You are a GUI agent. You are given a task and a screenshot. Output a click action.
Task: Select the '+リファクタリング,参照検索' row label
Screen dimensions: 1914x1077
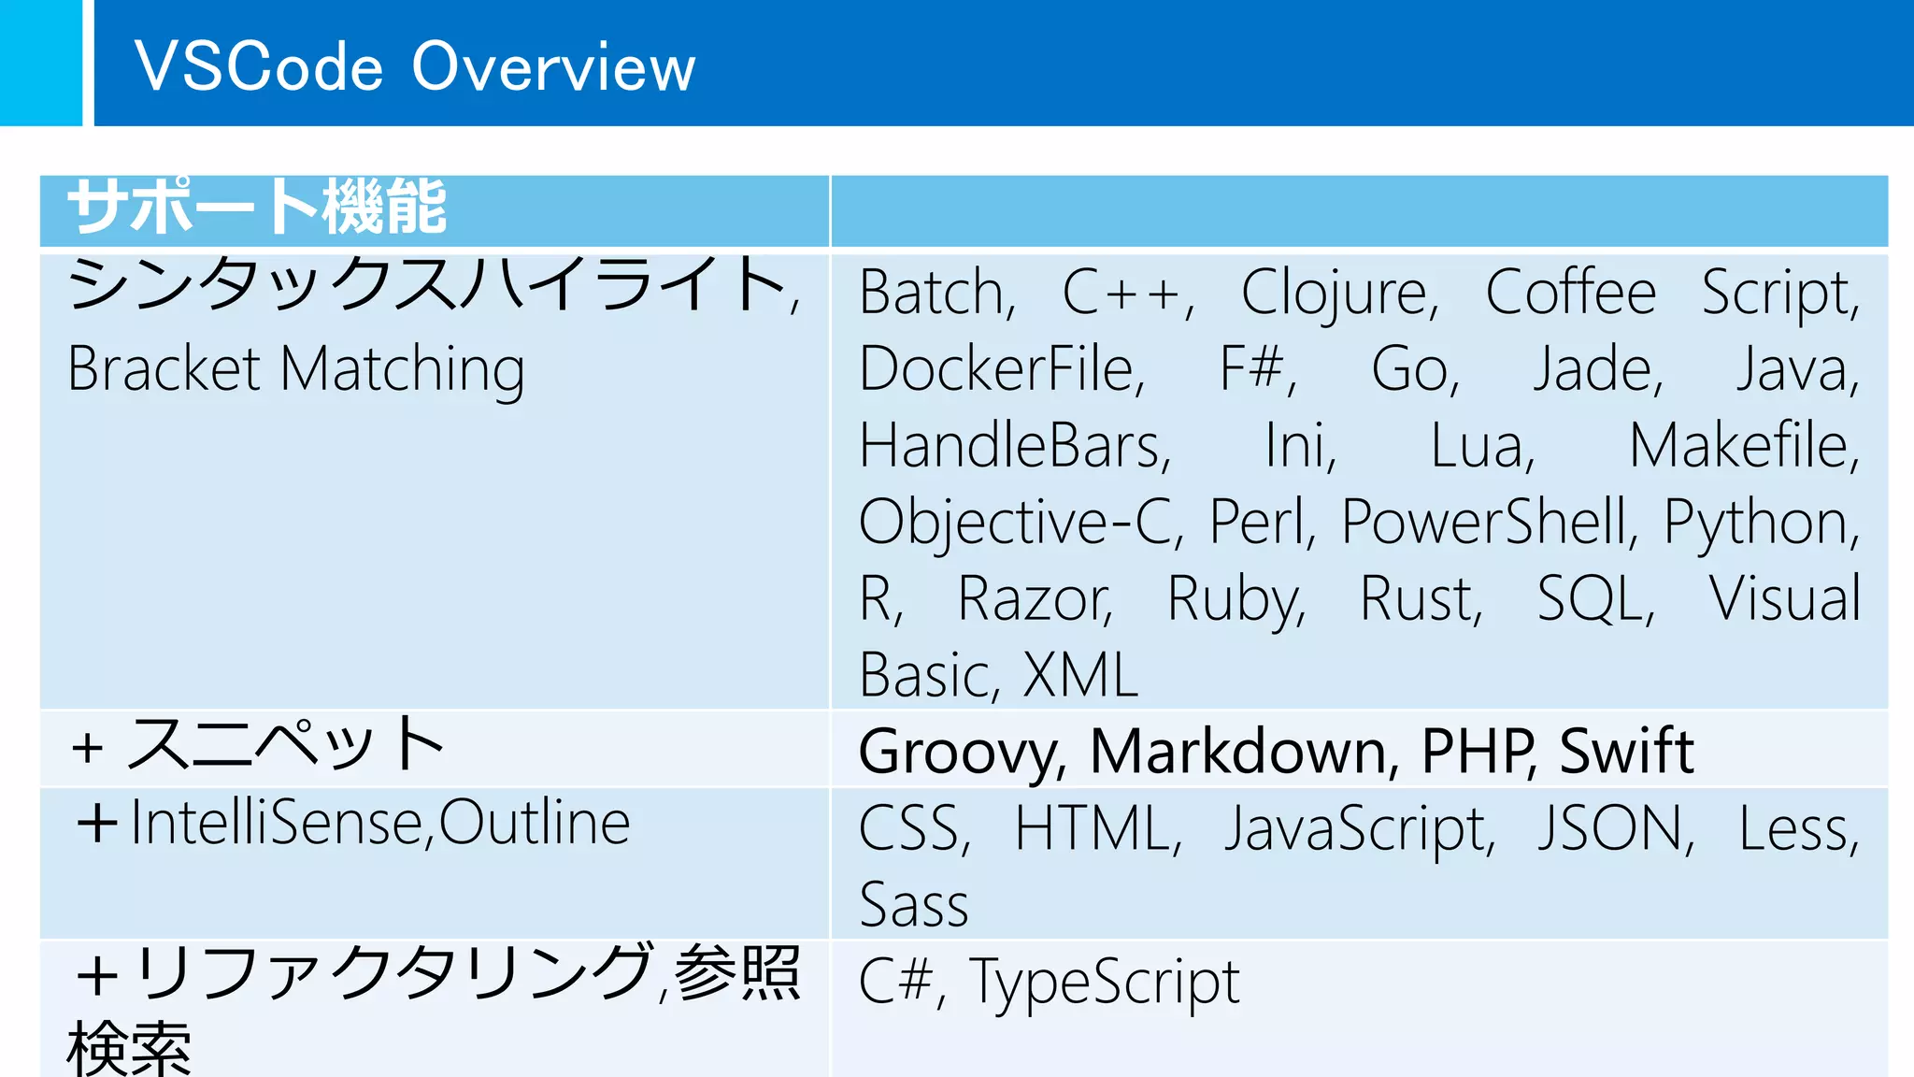pos(434,1011)
